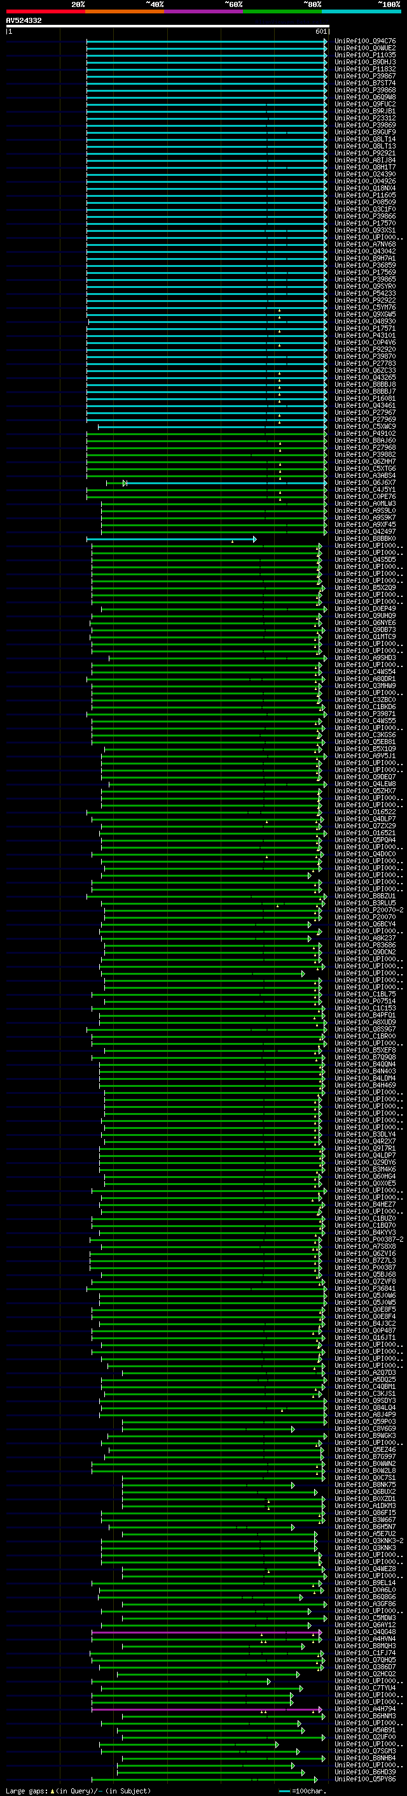Click label UniRef100_A2Q7D3
The image size is (407, 1796).
[x=365, y=1372]
